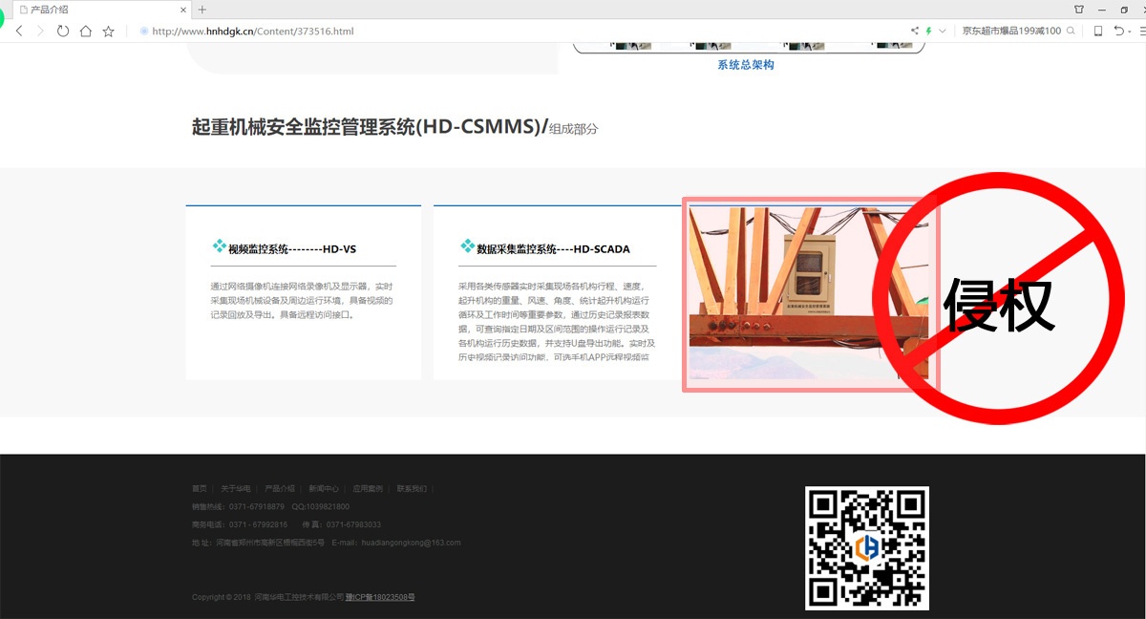This screenshot has height=619, width=1146.
Task: Select the 产品介绍 browser tab
Action: [x=95, y=10]
